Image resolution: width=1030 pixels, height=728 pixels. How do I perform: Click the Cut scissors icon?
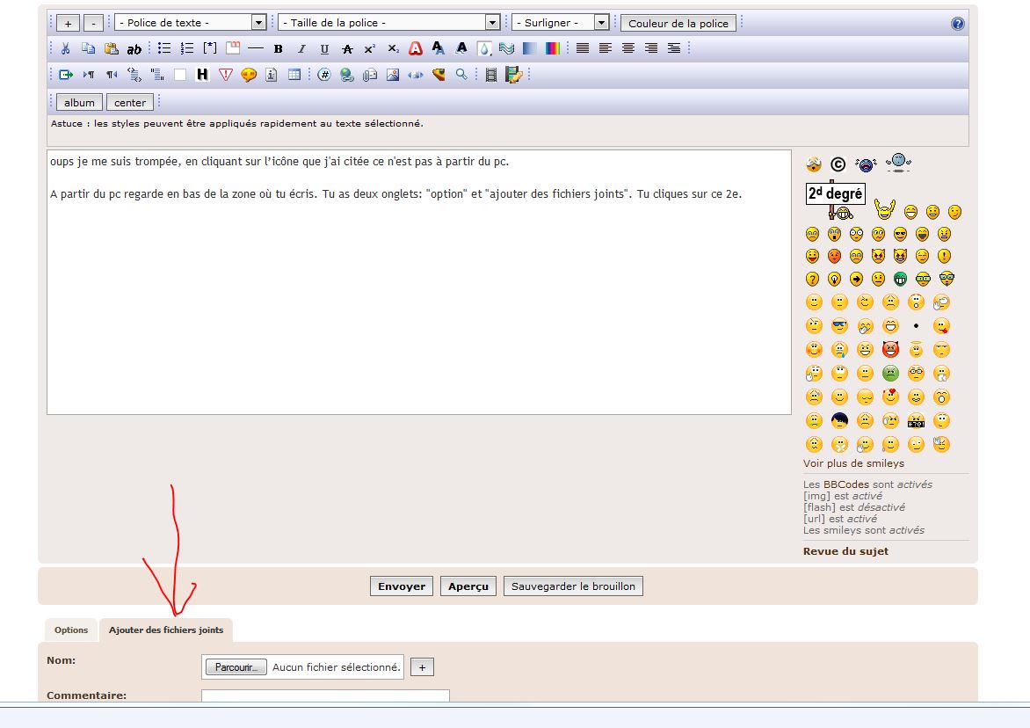pyautogui.click(x=65, y=48)
